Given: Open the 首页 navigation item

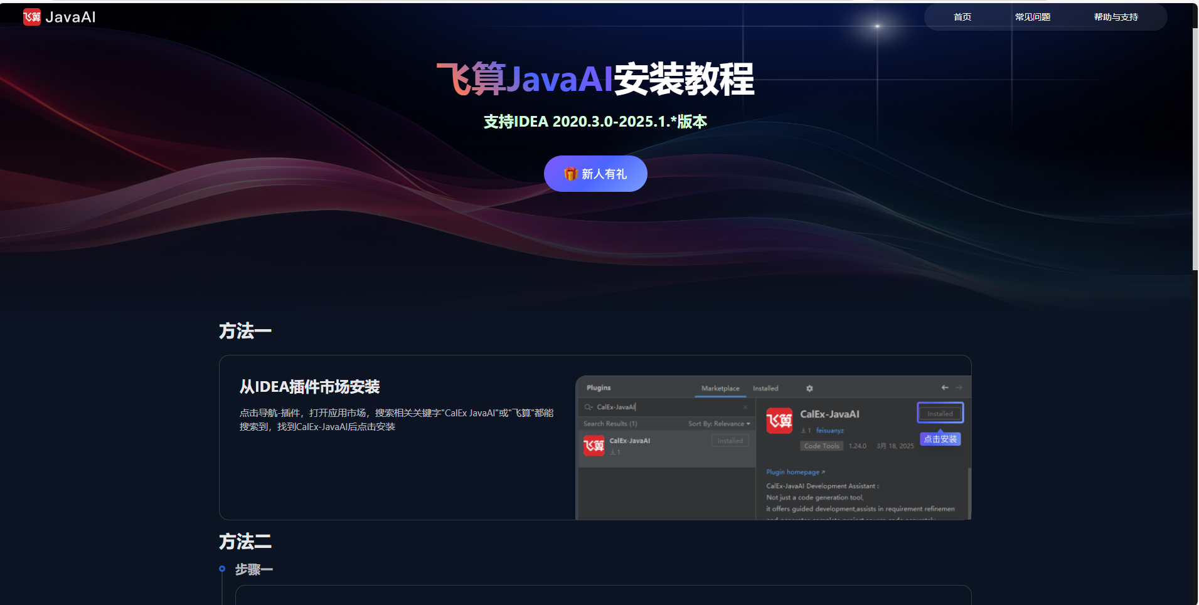Looking at the screenshot, I should (962, 17).
